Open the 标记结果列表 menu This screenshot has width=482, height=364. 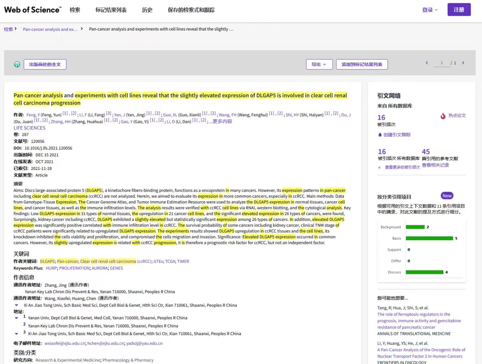pyautogui.click(x=111, y=10)
